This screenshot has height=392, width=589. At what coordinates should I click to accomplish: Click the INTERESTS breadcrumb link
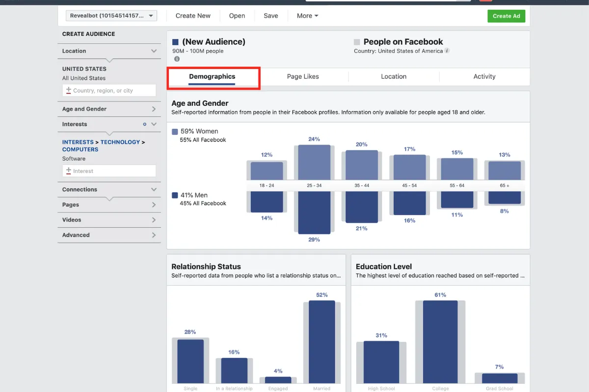(78, 142)
